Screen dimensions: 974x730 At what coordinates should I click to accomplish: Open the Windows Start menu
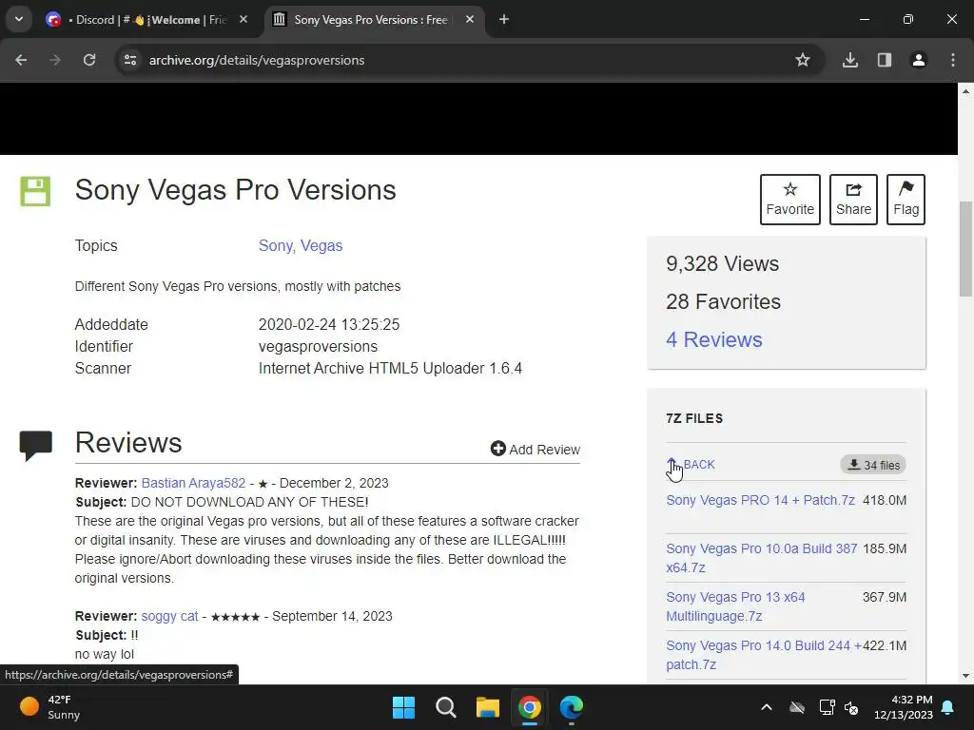click(x=403, y=707)
